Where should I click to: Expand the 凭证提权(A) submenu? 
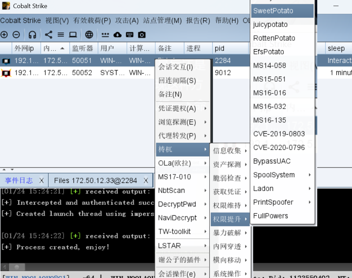coord(183,108)
